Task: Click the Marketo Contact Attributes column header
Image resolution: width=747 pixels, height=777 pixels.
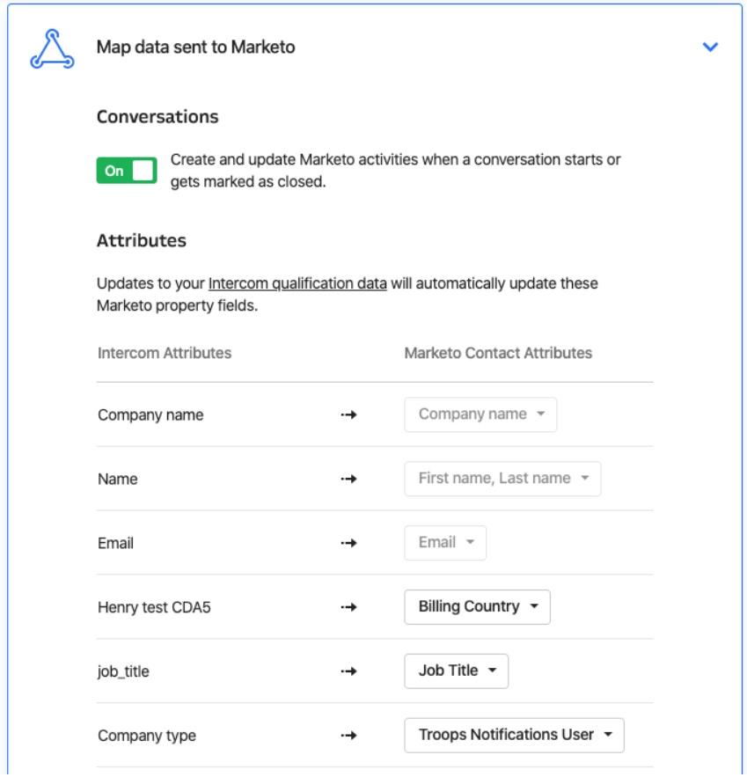Action: pos(498,353)
